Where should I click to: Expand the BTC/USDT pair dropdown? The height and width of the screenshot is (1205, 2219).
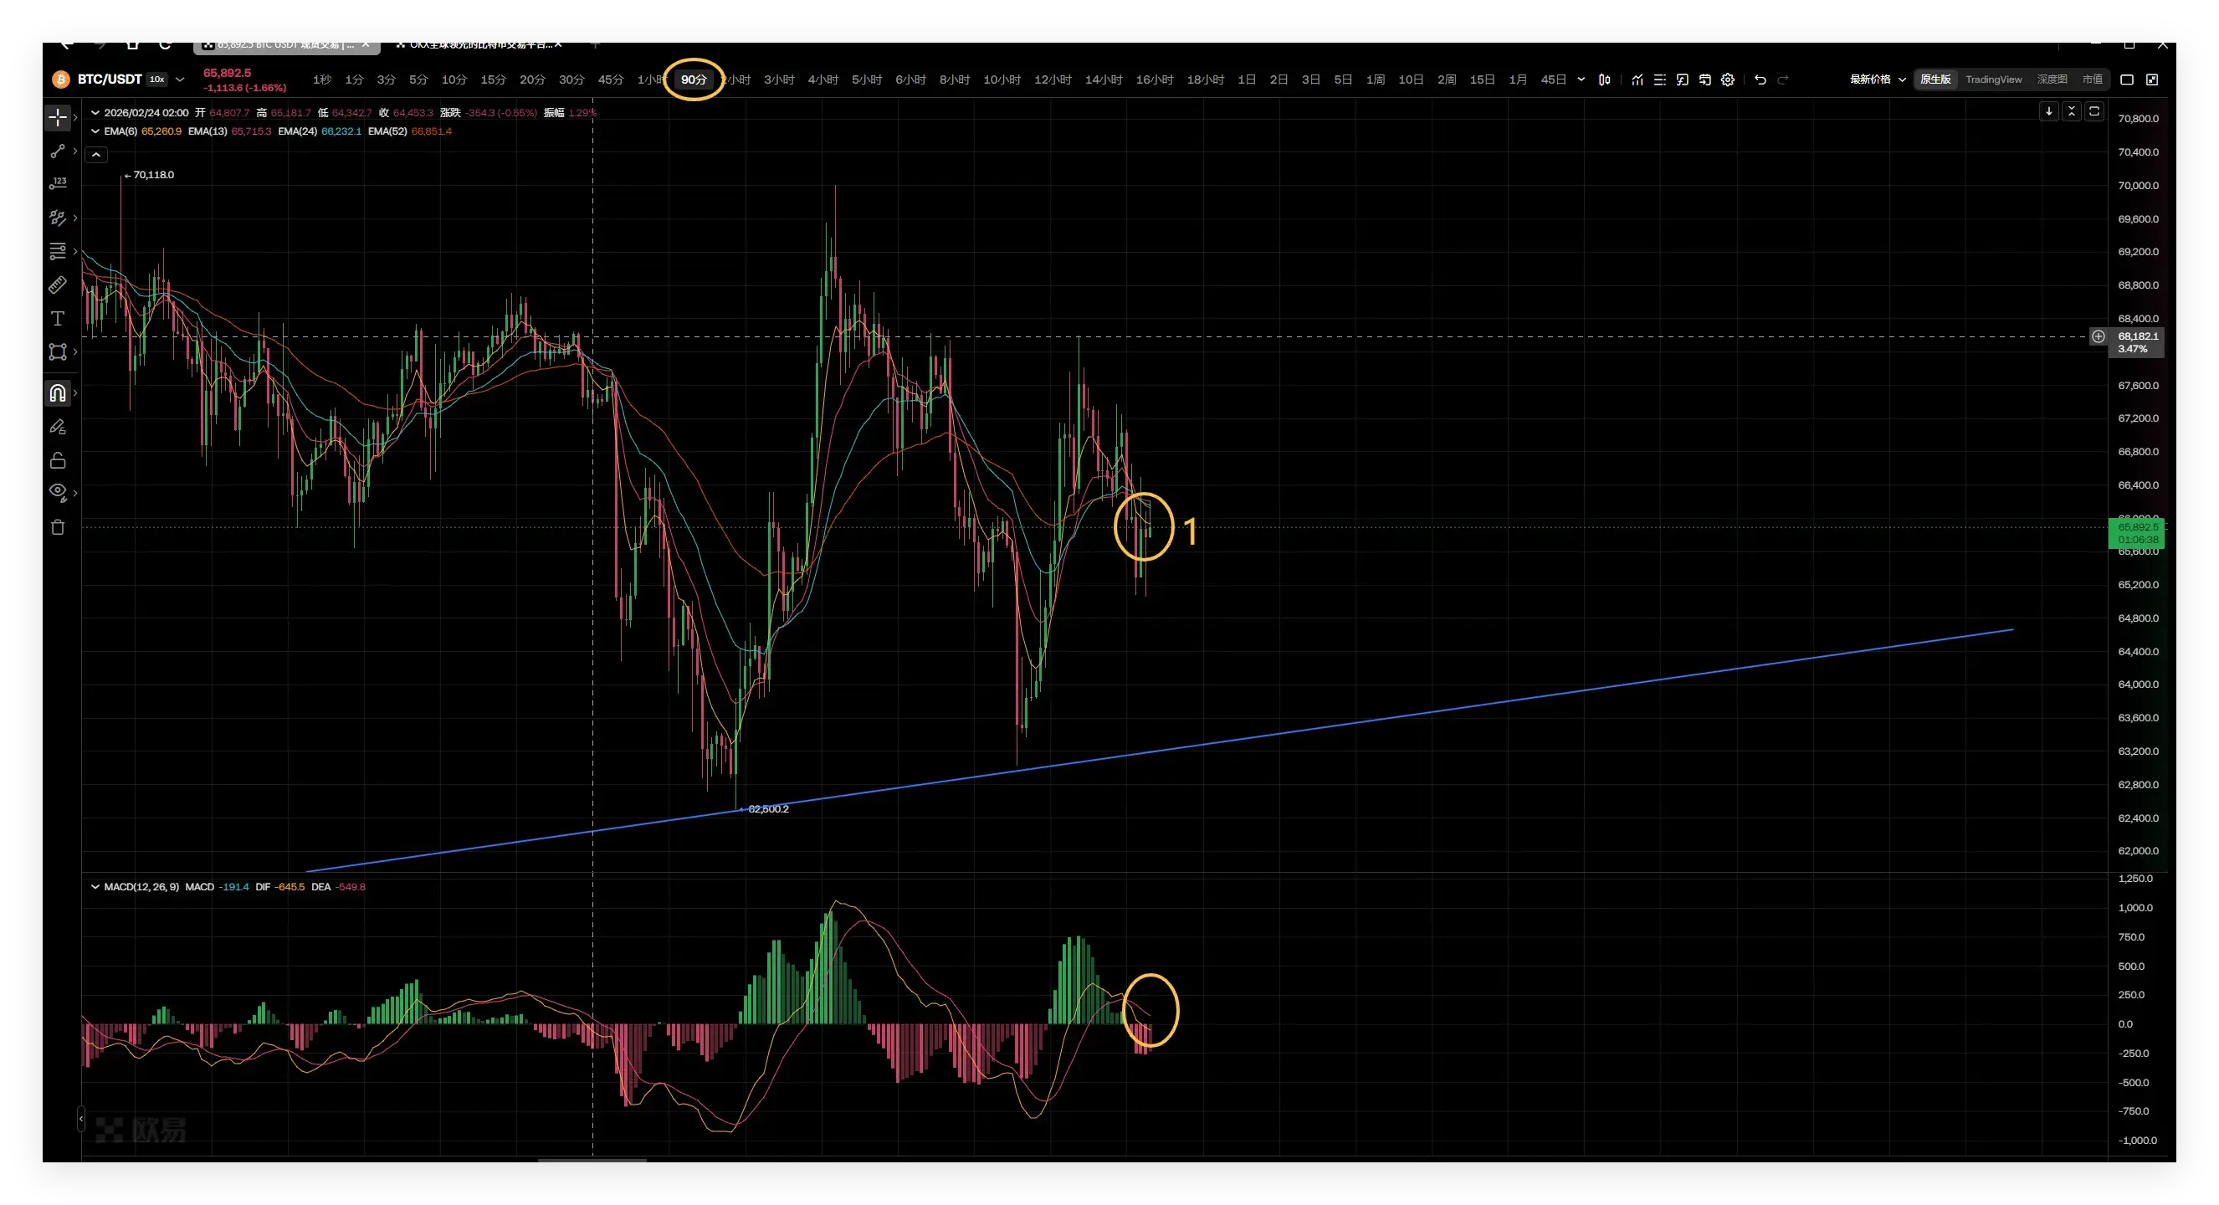pyautogui.click(x=180, y=79)
